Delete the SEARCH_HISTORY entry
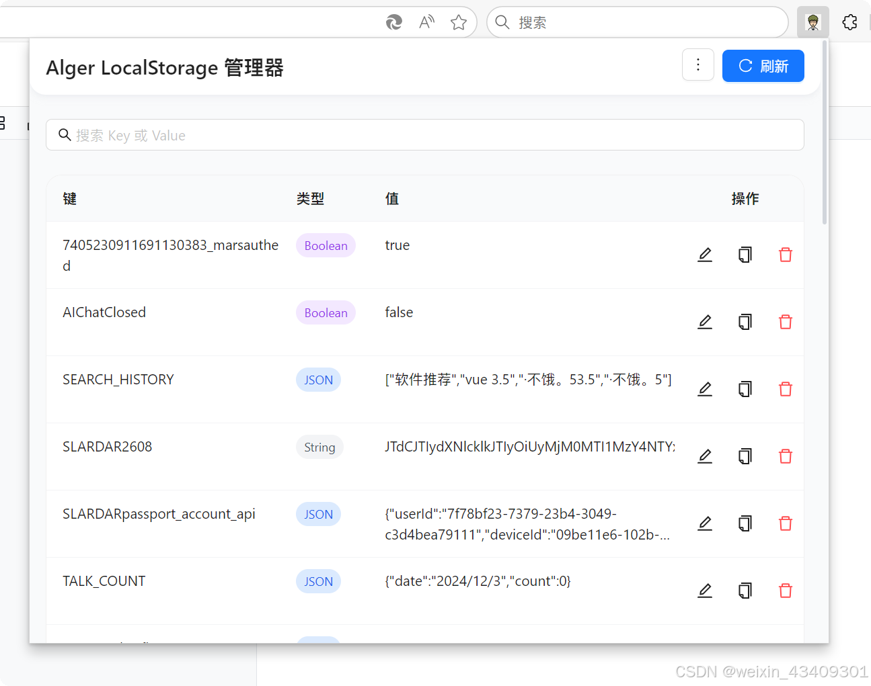This screenshot has height=686, width=871. (785, 389)
